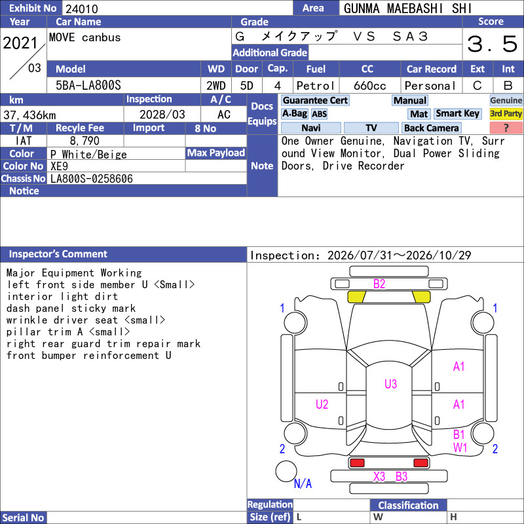Viewport: 524px width, 524px height.
Task: Click the B1 right rear fender mark
Action: click(x=459, y=434)
